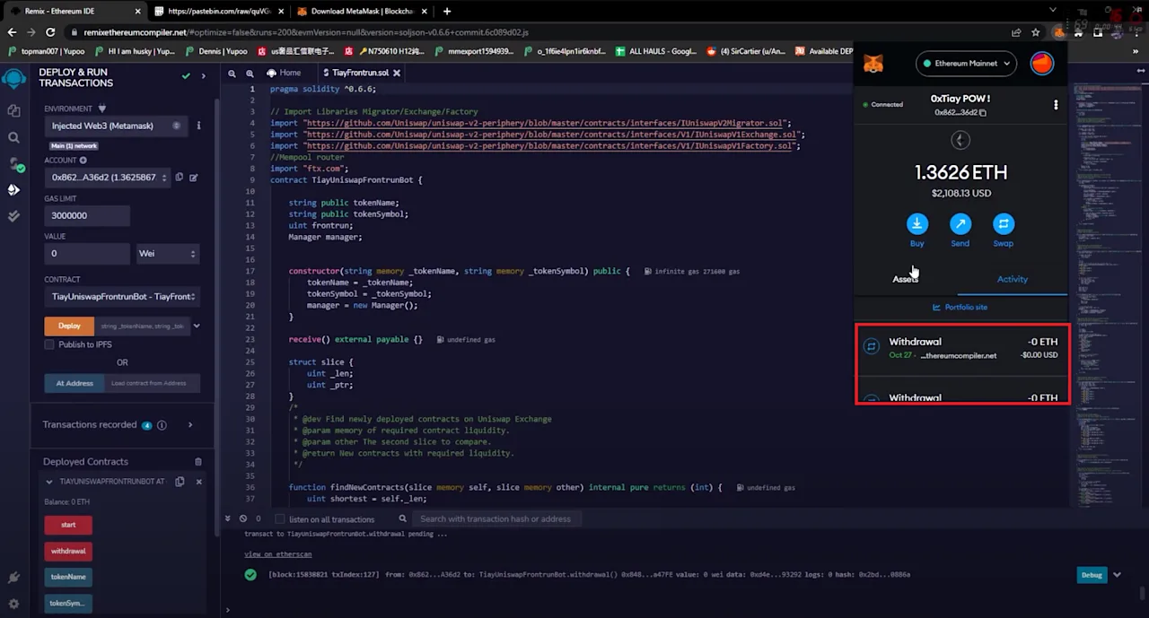Collapse the TIAYUNISWAPFRONTRUNBOT deployed contract
The width and height of the screenshot is (1149, 618).
click(49, 482)
